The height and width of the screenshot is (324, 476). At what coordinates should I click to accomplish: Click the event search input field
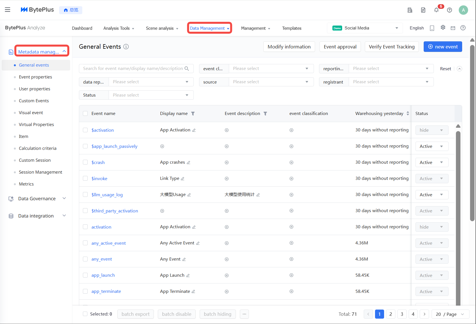[x=133, y=69]
